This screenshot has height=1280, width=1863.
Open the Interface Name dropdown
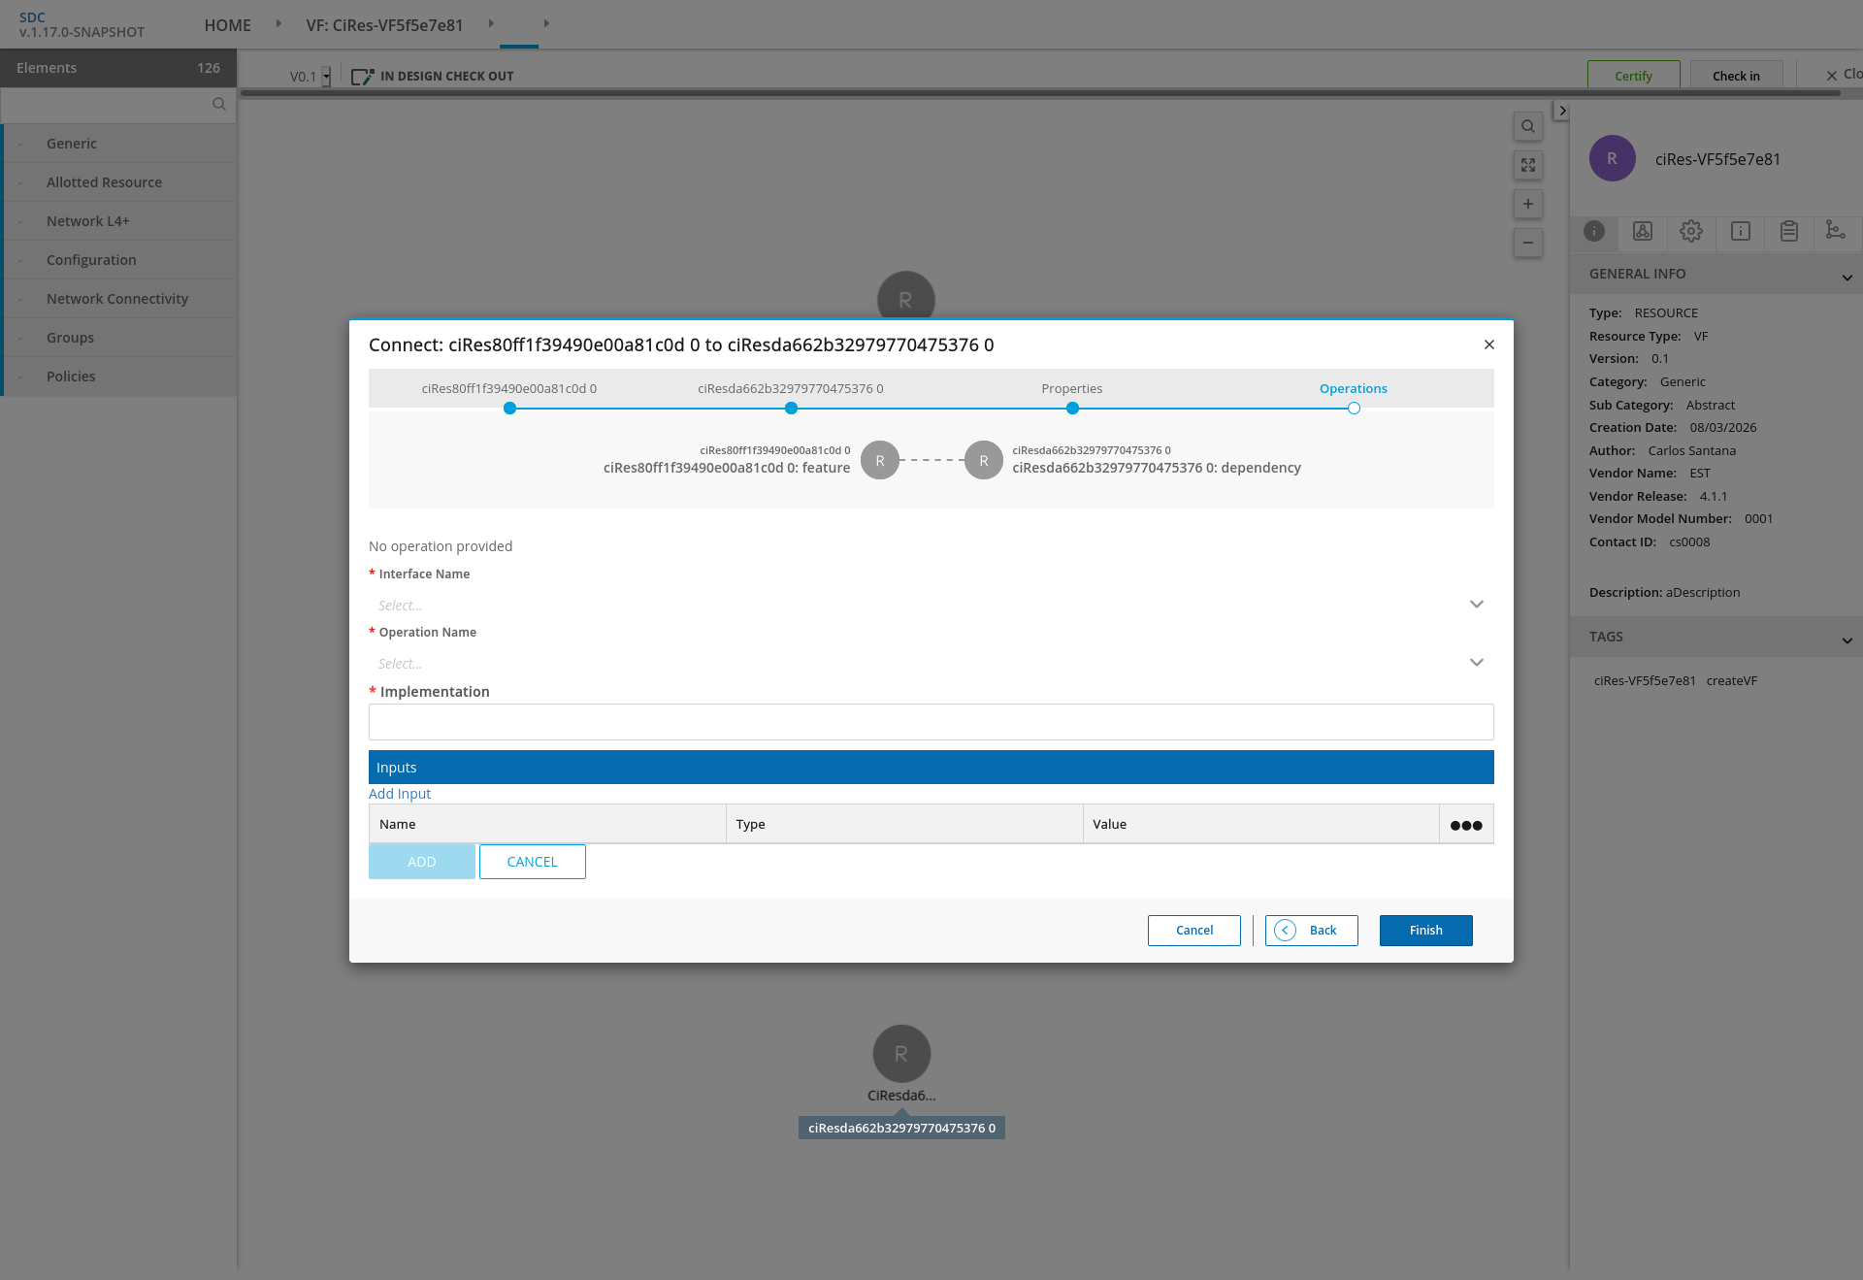(931, 605)
